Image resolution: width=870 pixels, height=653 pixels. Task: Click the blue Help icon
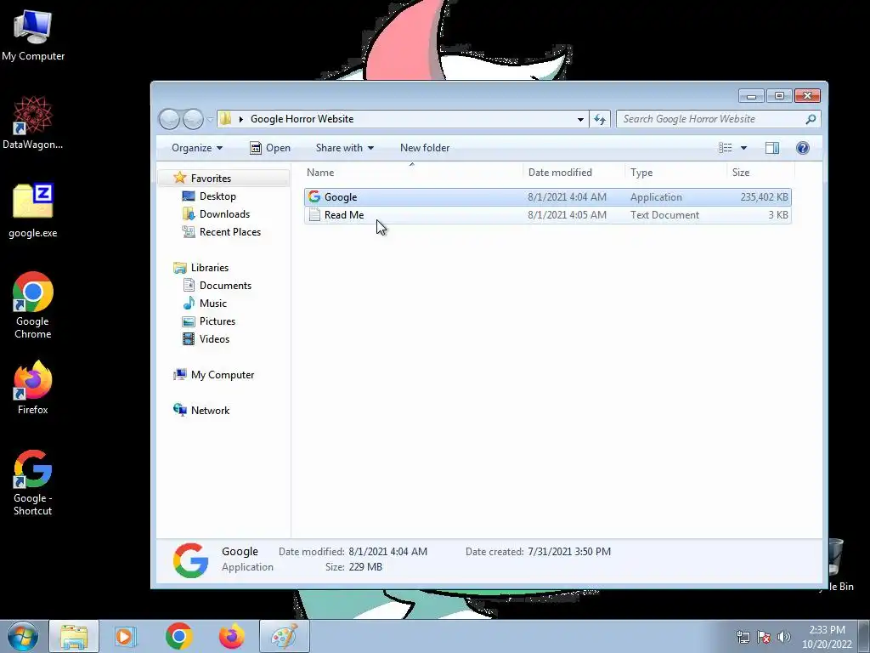802,148
